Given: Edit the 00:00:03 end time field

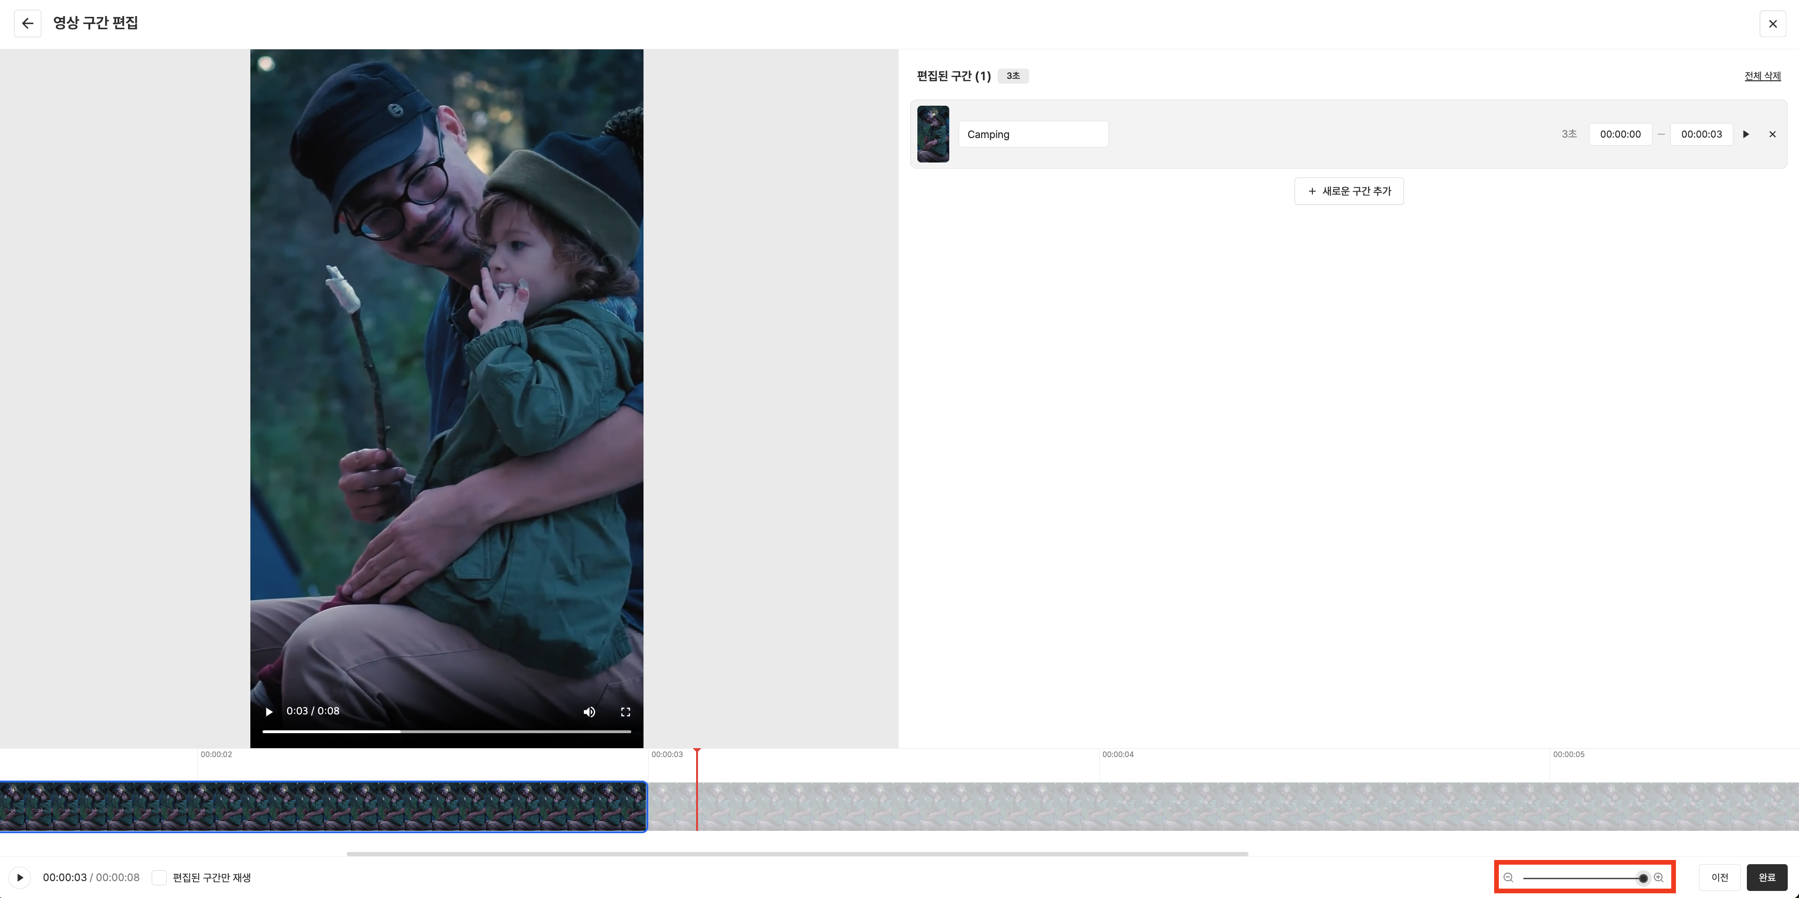Looking at the screenshot, I should (1701, 134).
